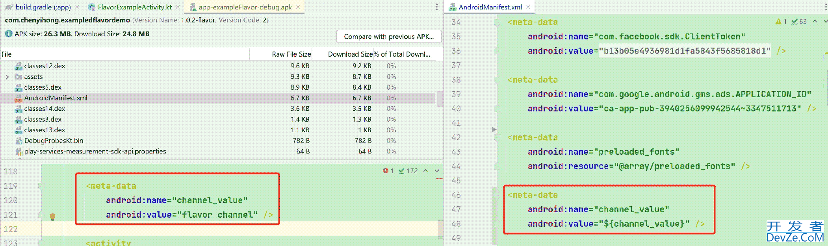828x246 pixels.
Task: Close the right AndroidManifest.xml editor tab
Action: pos(528,7)
